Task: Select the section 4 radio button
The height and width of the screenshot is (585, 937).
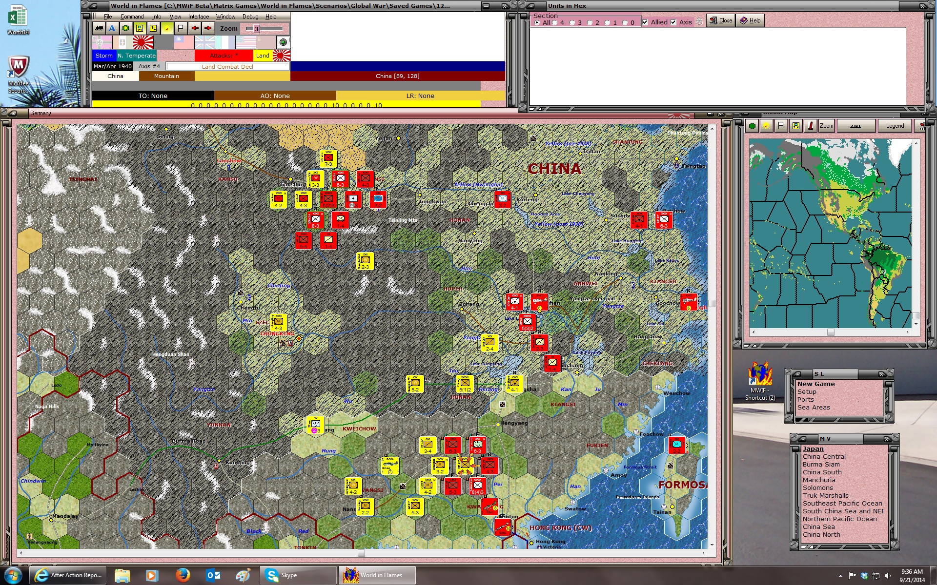Action: (x=555, y=22)
